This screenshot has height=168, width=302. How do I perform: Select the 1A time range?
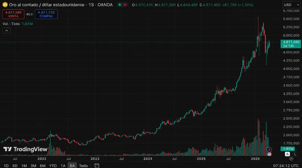pos(63,166)
